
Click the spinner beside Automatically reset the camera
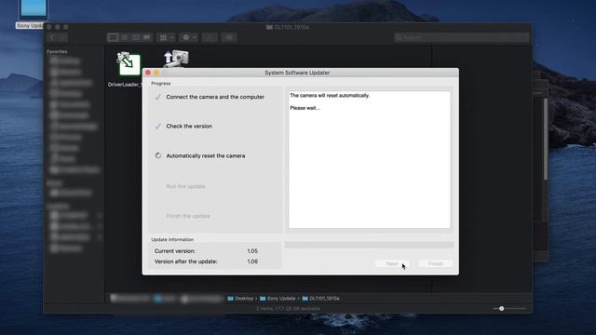158,155
